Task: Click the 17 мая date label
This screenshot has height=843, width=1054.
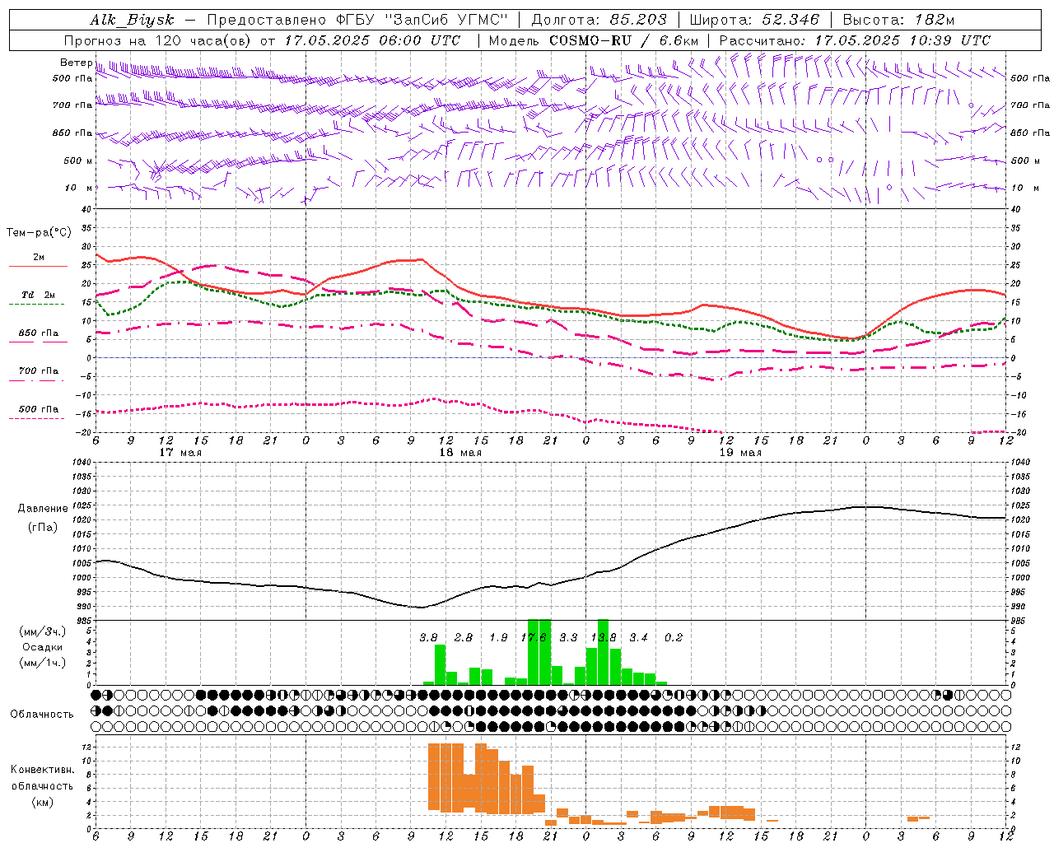Action: coord(180,453)
